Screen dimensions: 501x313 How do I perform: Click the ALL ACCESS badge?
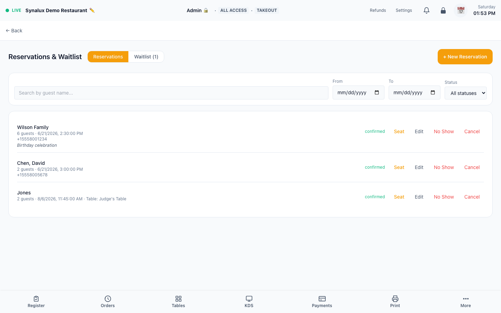point(233,10)
